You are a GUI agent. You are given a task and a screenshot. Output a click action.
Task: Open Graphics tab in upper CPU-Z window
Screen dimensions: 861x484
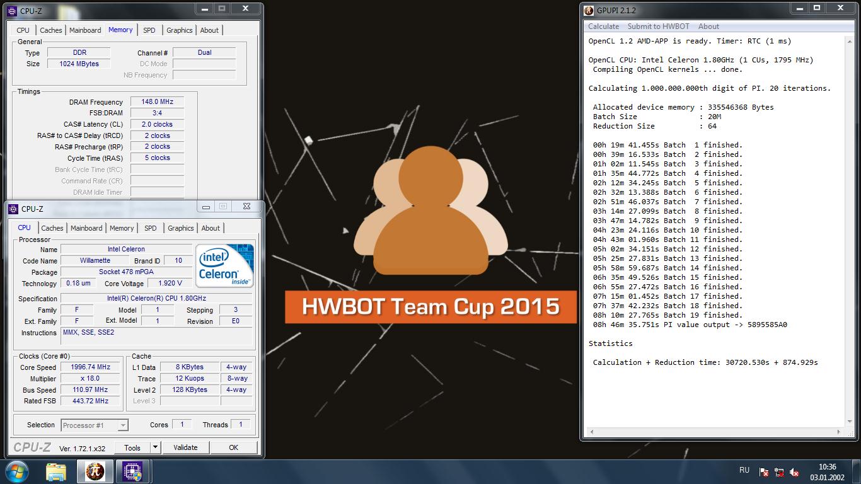click(x=180, y=30)
